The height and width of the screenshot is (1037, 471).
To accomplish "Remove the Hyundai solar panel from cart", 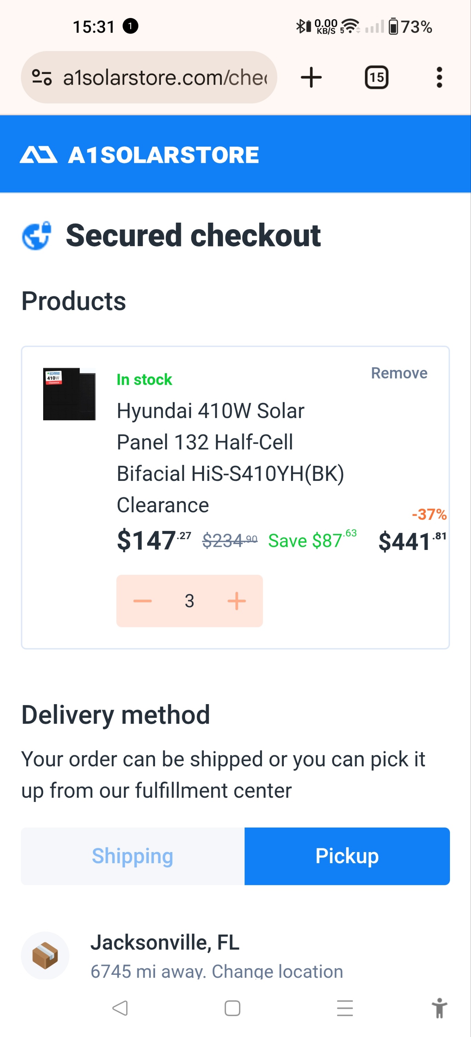I will [398, 373].
